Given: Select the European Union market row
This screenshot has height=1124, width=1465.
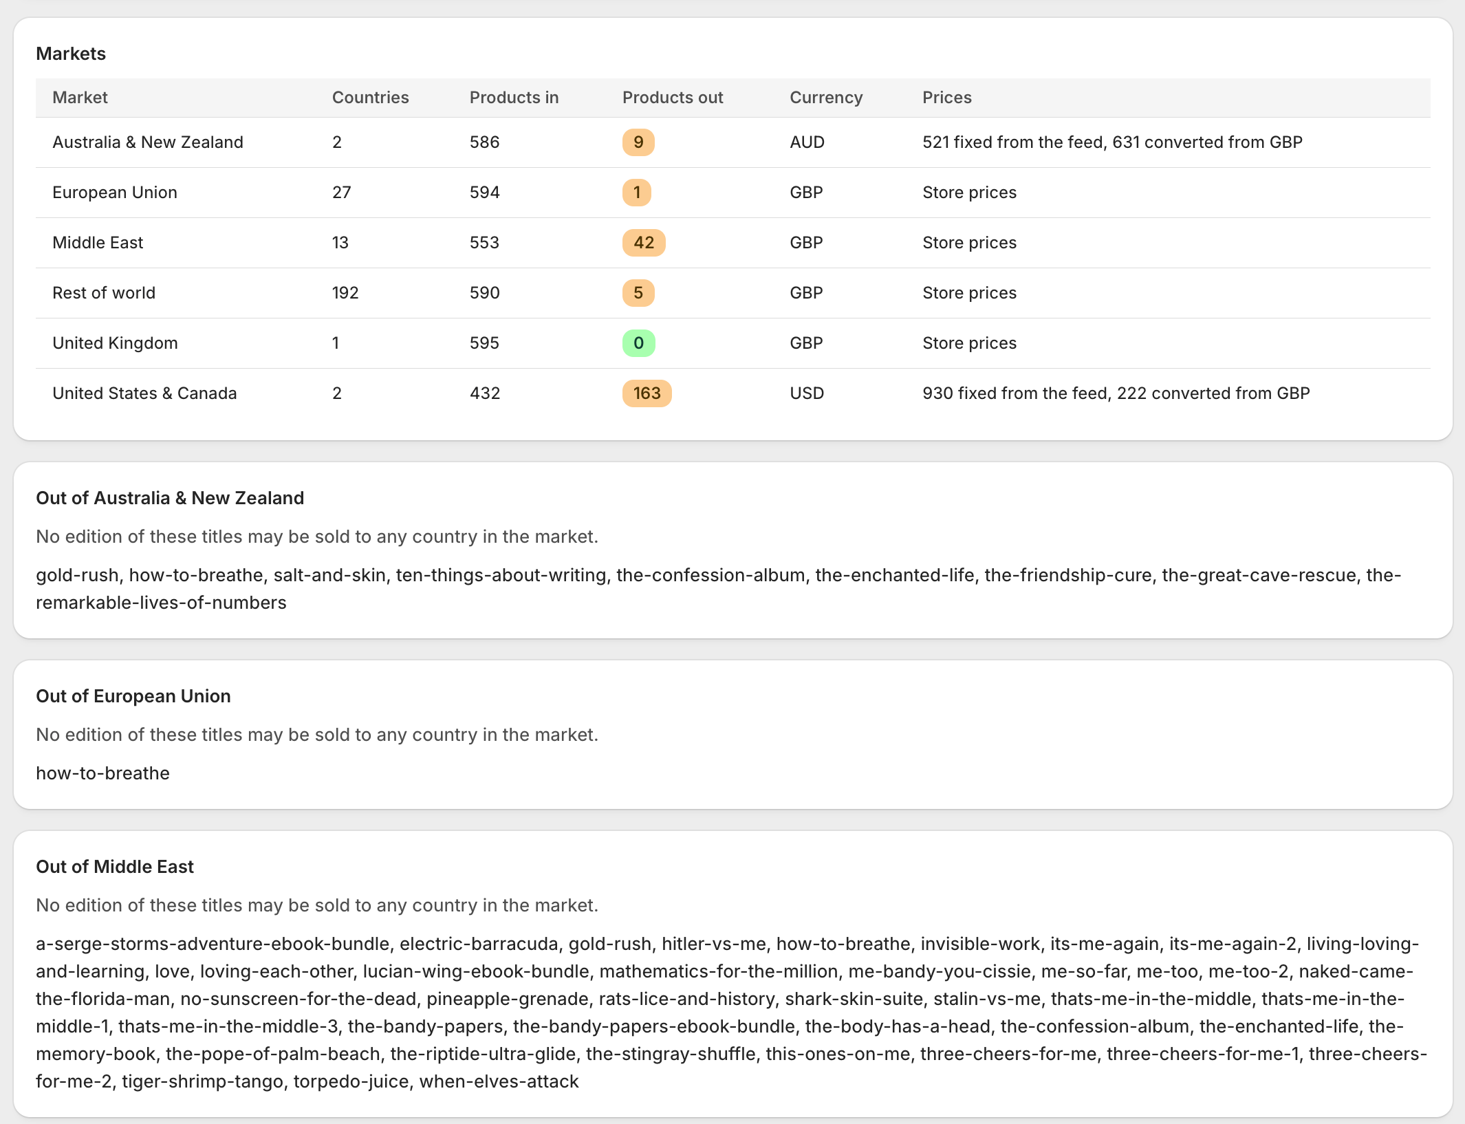Looking at the screenshot, I should [733, 193].
